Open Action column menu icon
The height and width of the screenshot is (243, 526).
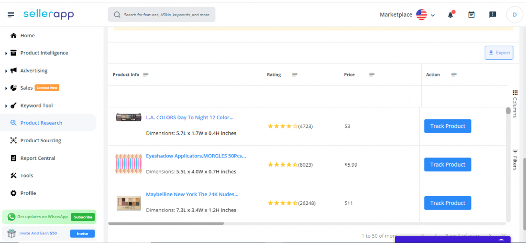(x=454, y=74)
